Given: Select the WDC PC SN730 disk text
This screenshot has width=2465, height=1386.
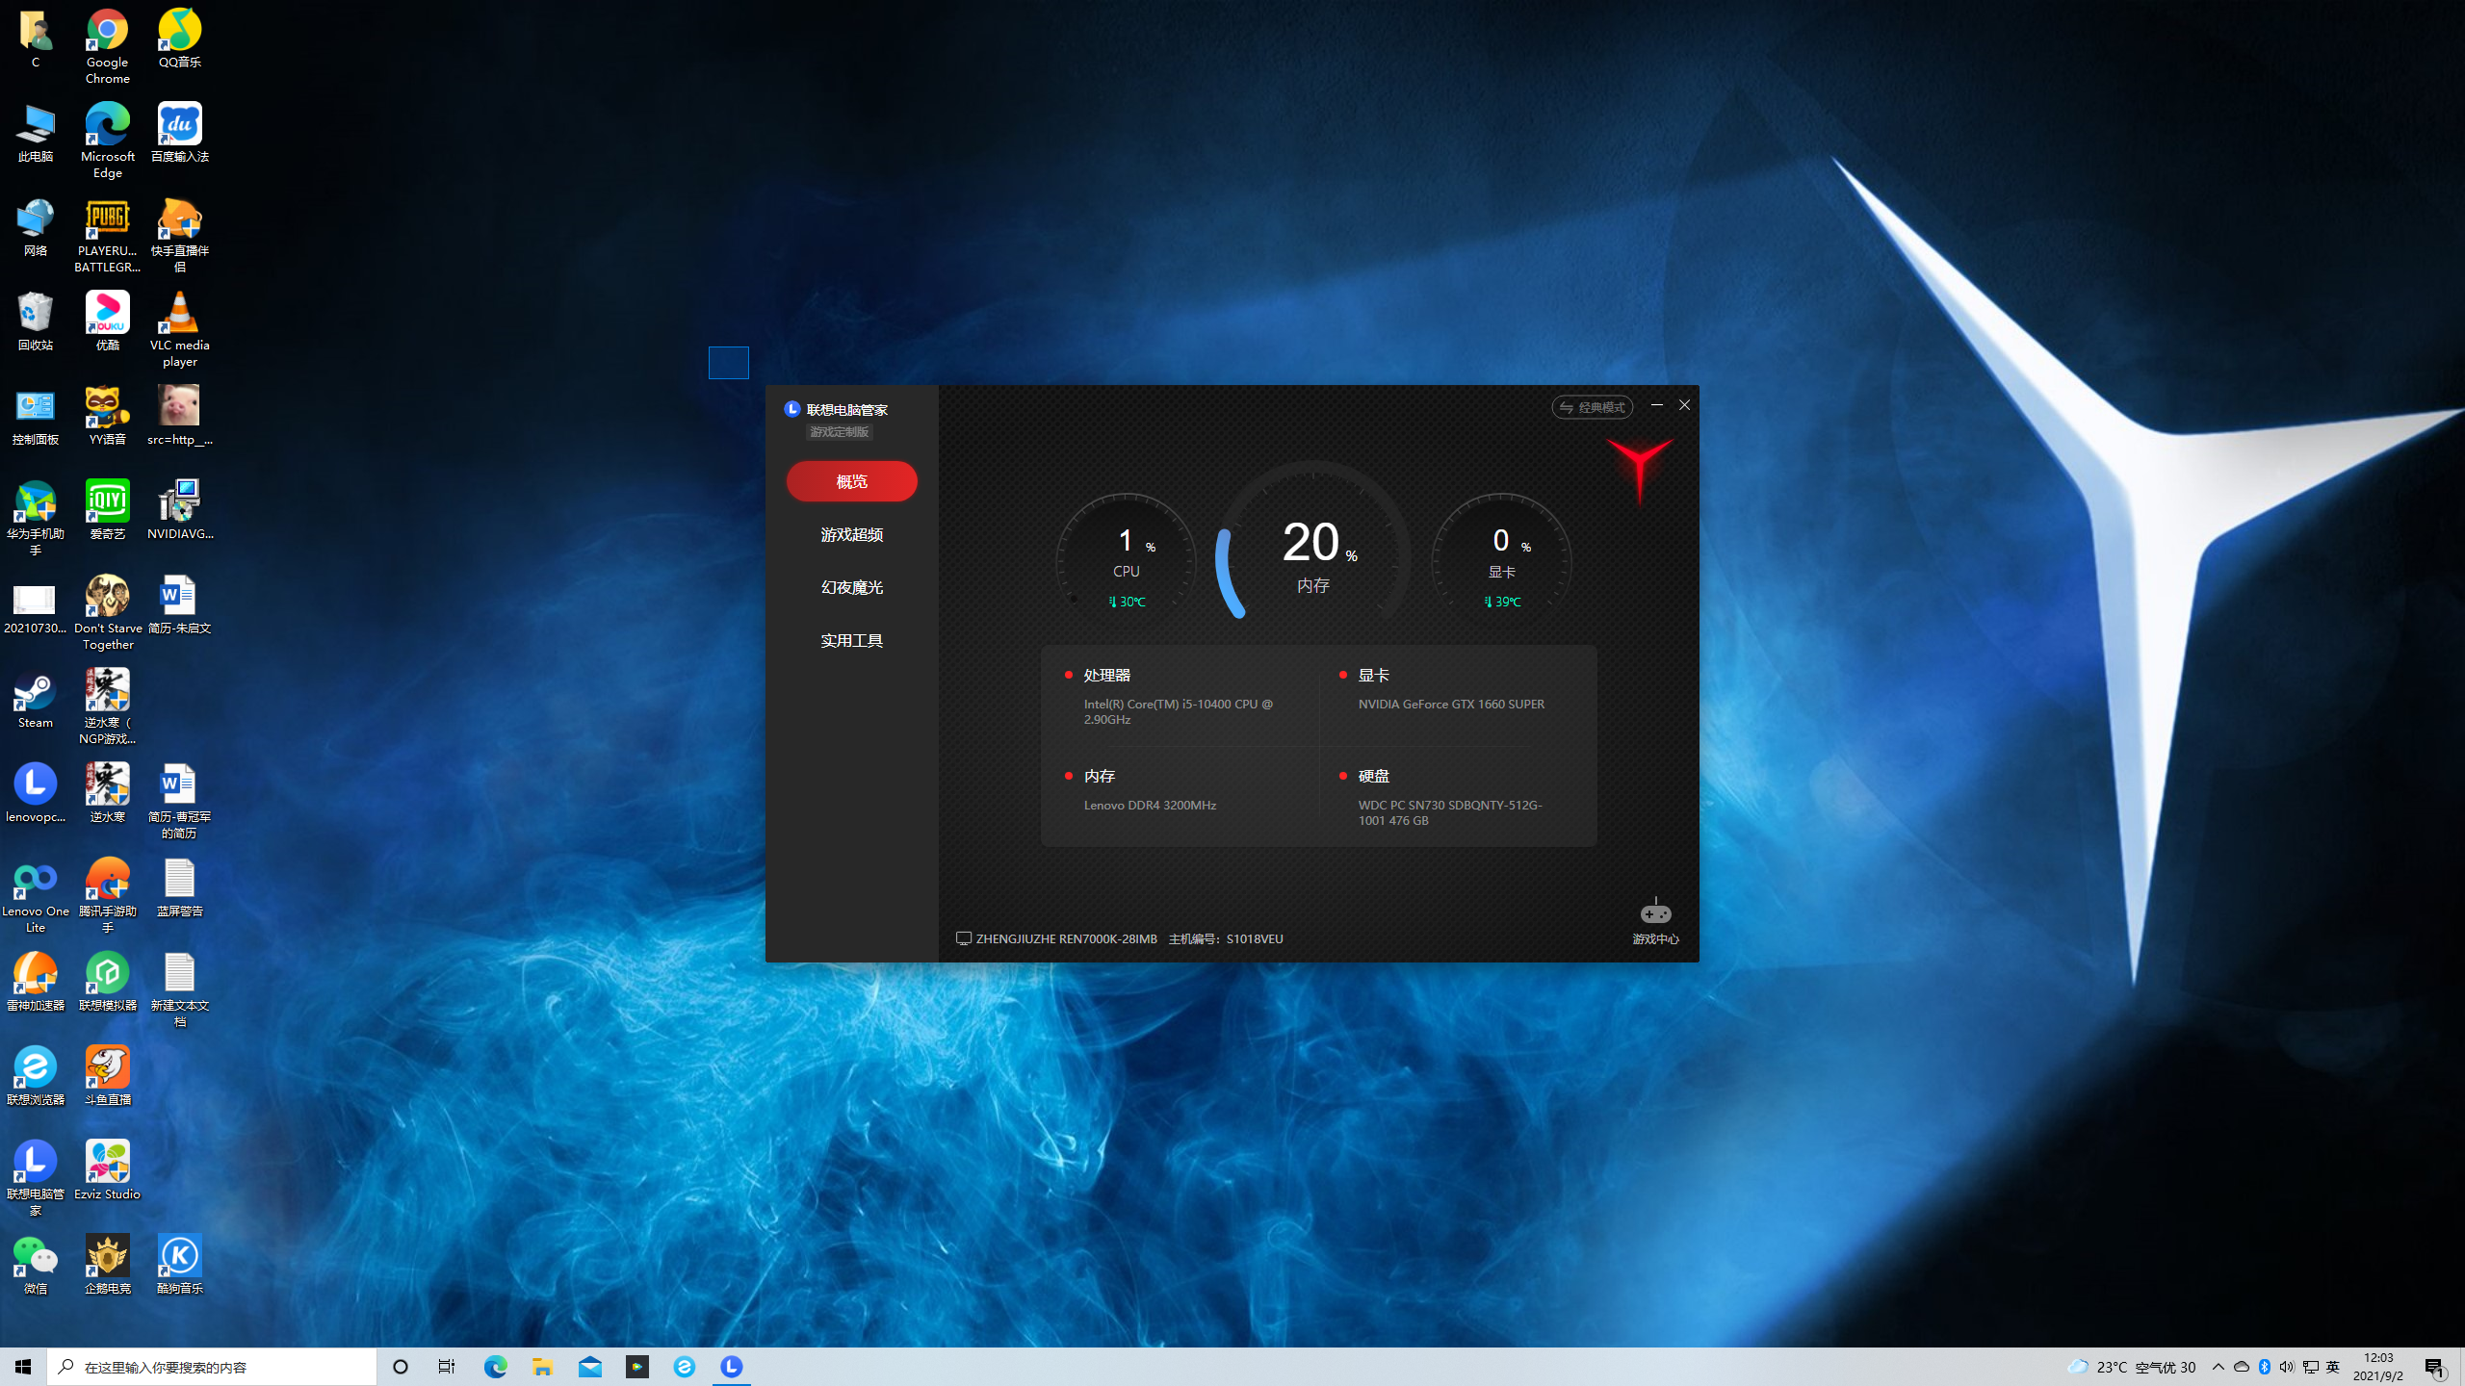Looking at the screenshot, I should [1450, 812].
